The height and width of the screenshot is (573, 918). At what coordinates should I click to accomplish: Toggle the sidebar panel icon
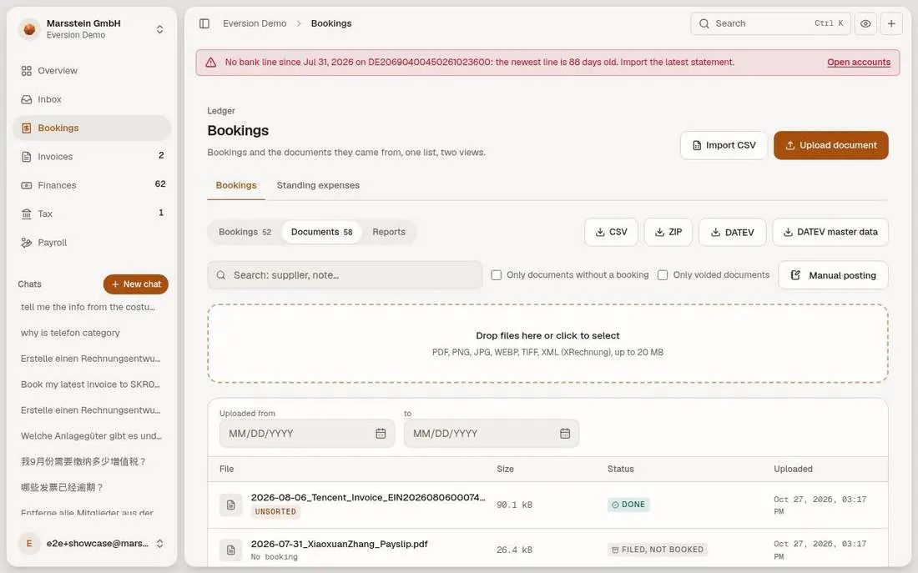click(204, 23)
